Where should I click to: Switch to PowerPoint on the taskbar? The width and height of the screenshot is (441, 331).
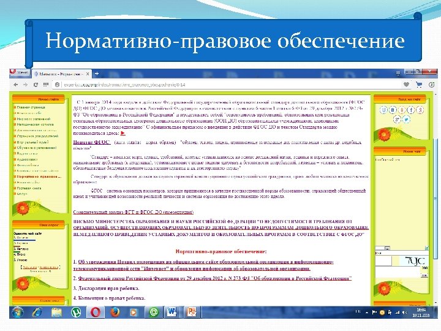point(192,312)
